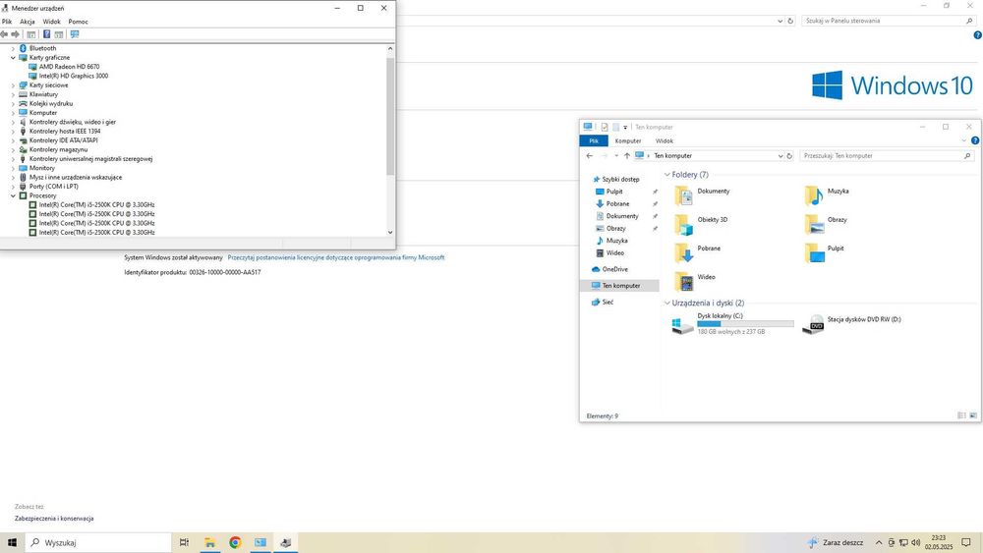The height and width of the screenshot is (553, 983).
Task: Open OneDrive in the Explorer sidebar
Action: tap(614, 269)
